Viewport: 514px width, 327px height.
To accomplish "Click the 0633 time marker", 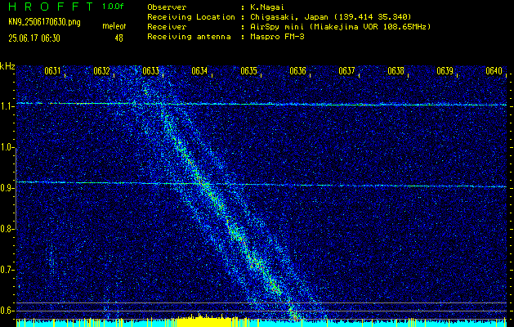I will click(x=150, y=71).
